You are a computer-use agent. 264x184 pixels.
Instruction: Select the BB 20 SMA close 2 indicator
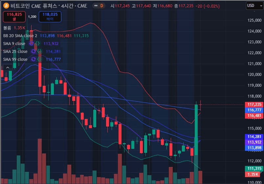pos(20,36)
